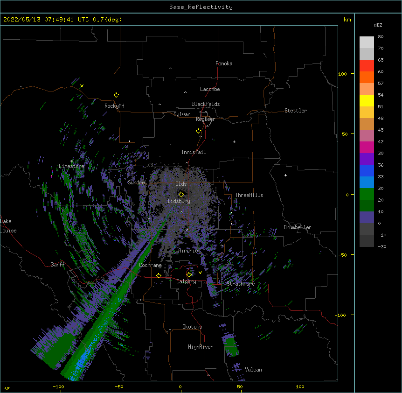This screenshot has width=402, height=393.
Task: Click the yellow station marker above RockyMH
Action: 117,95
